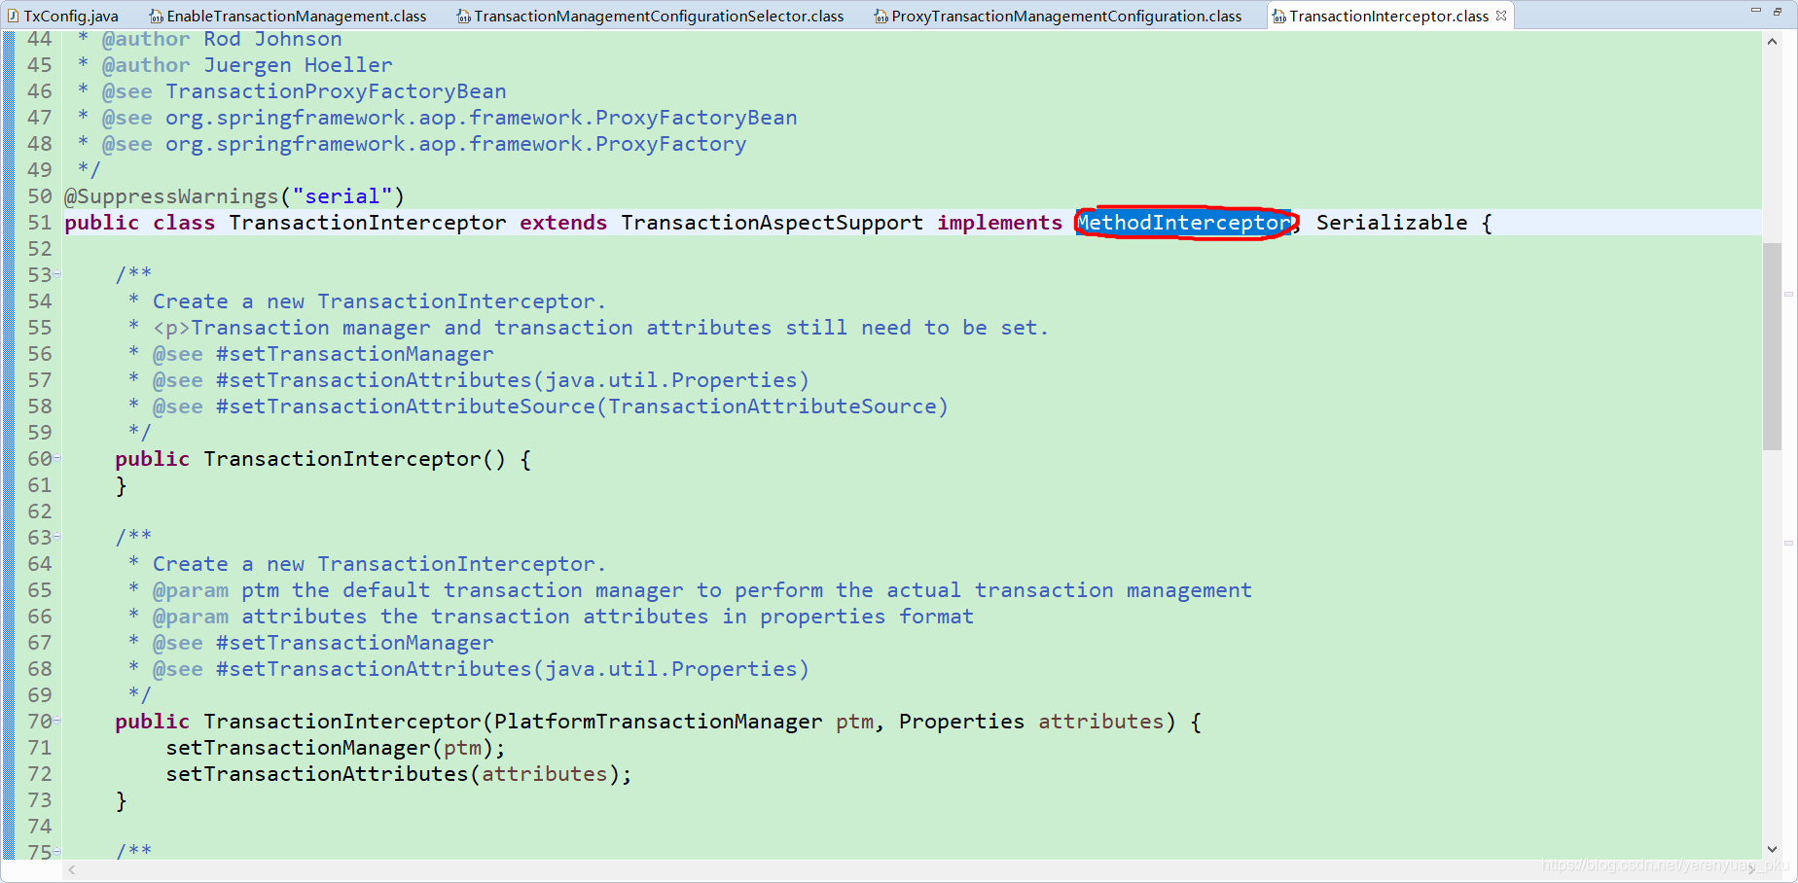The height and width of the screenshot is (883, 1798).
Task: Click TransactionProxyFactoryBean on line 46
Action: tap(336, 91)
